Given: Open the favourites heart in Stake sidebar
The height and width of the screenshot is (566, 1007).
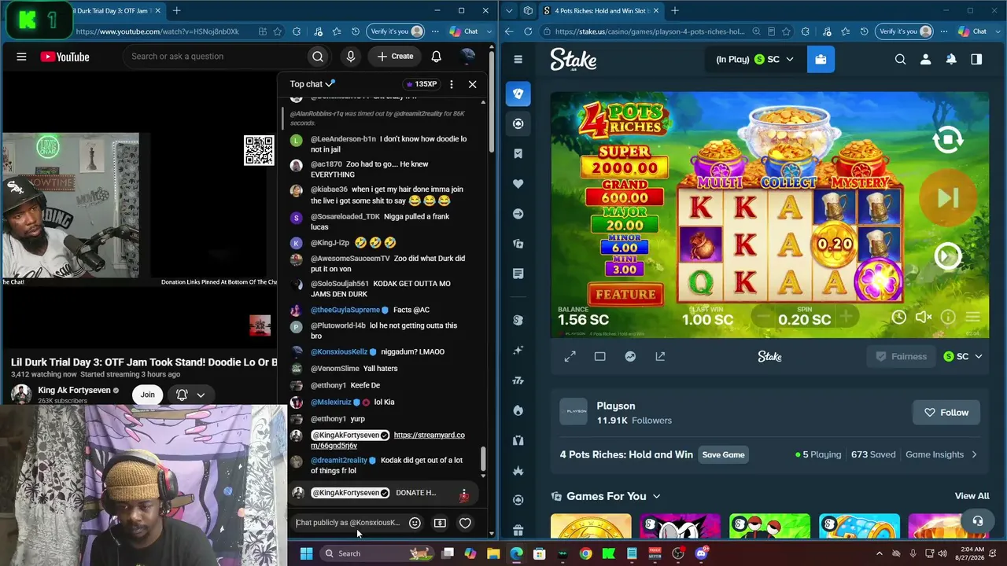Looking at the screenshot, I should (518, 184).
